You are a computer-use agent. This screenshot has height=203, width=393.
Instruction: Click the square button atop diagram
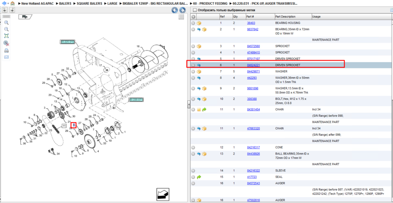click(x=181, y=17)
